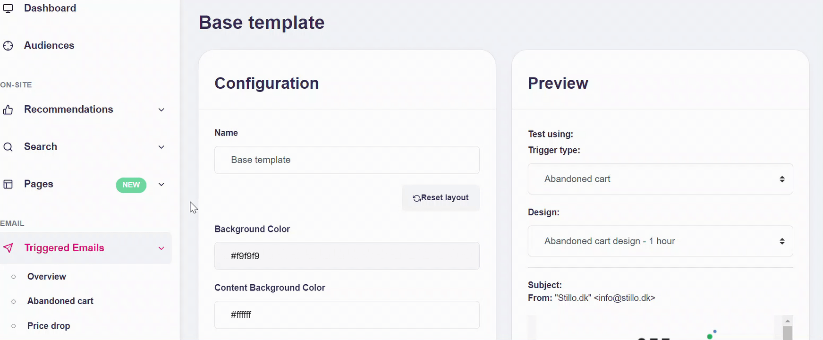Click the Search magnifier icon in sidebar
Screen dimensions: 823x340
(8, 147)
